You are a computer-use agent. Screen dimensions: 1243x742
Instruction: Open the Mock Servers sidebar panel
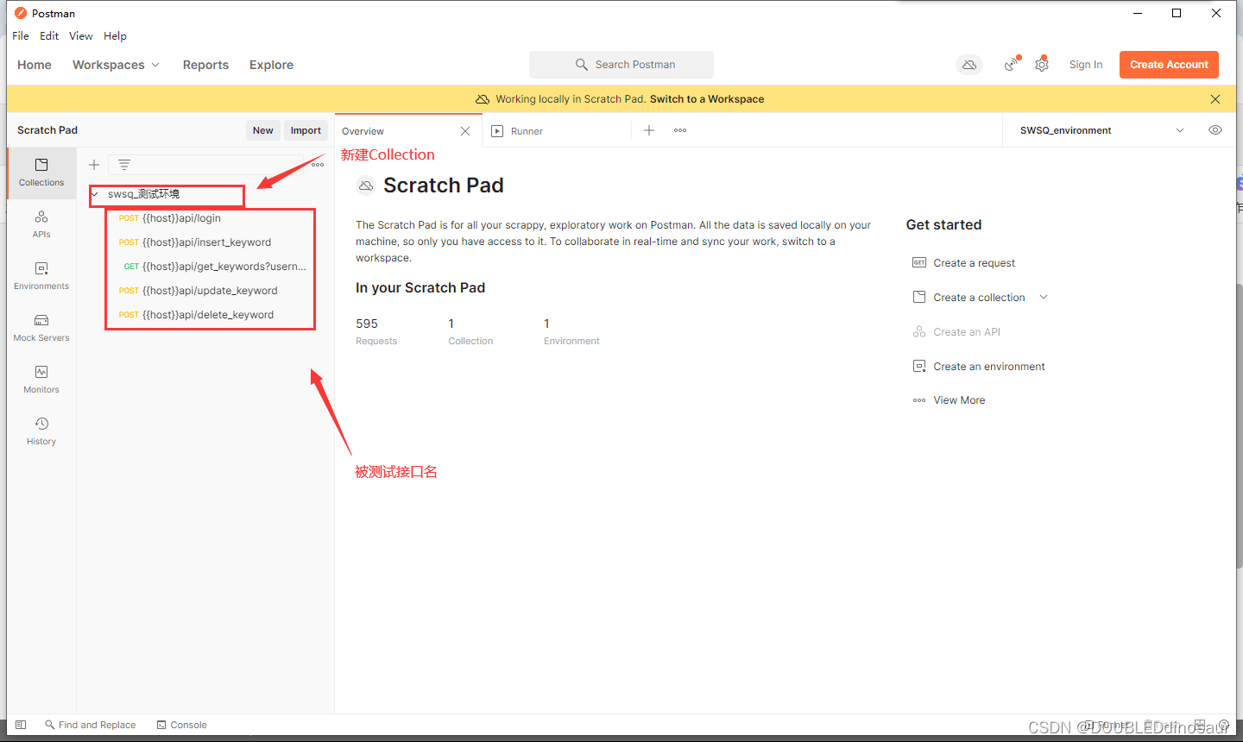(41, 328)
